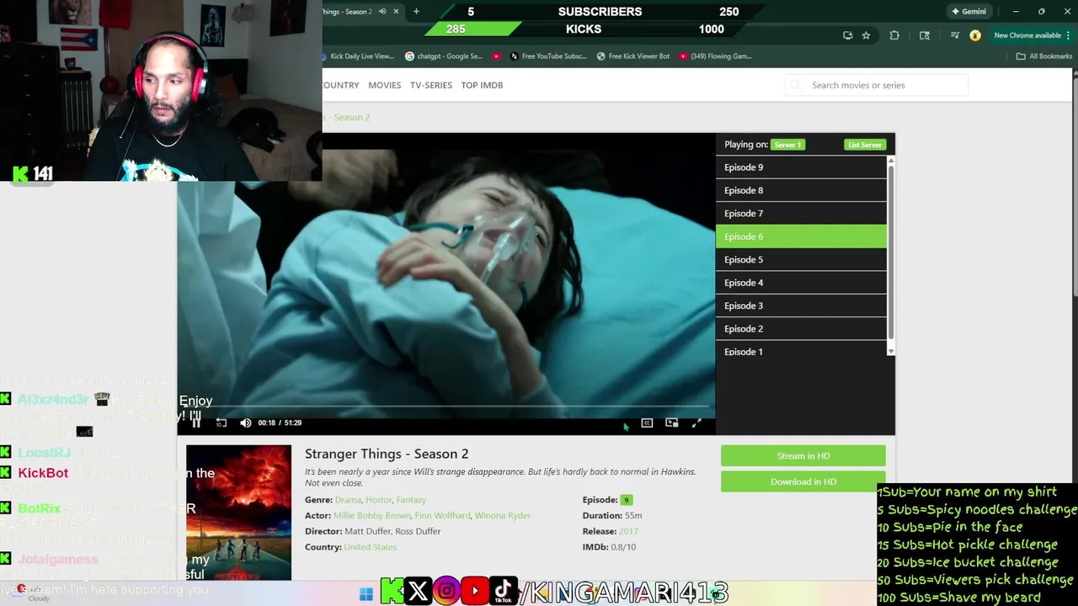Open actor Winona Ryder link
This screenshot has width=1078, height=606.
(x=503, y=515)
